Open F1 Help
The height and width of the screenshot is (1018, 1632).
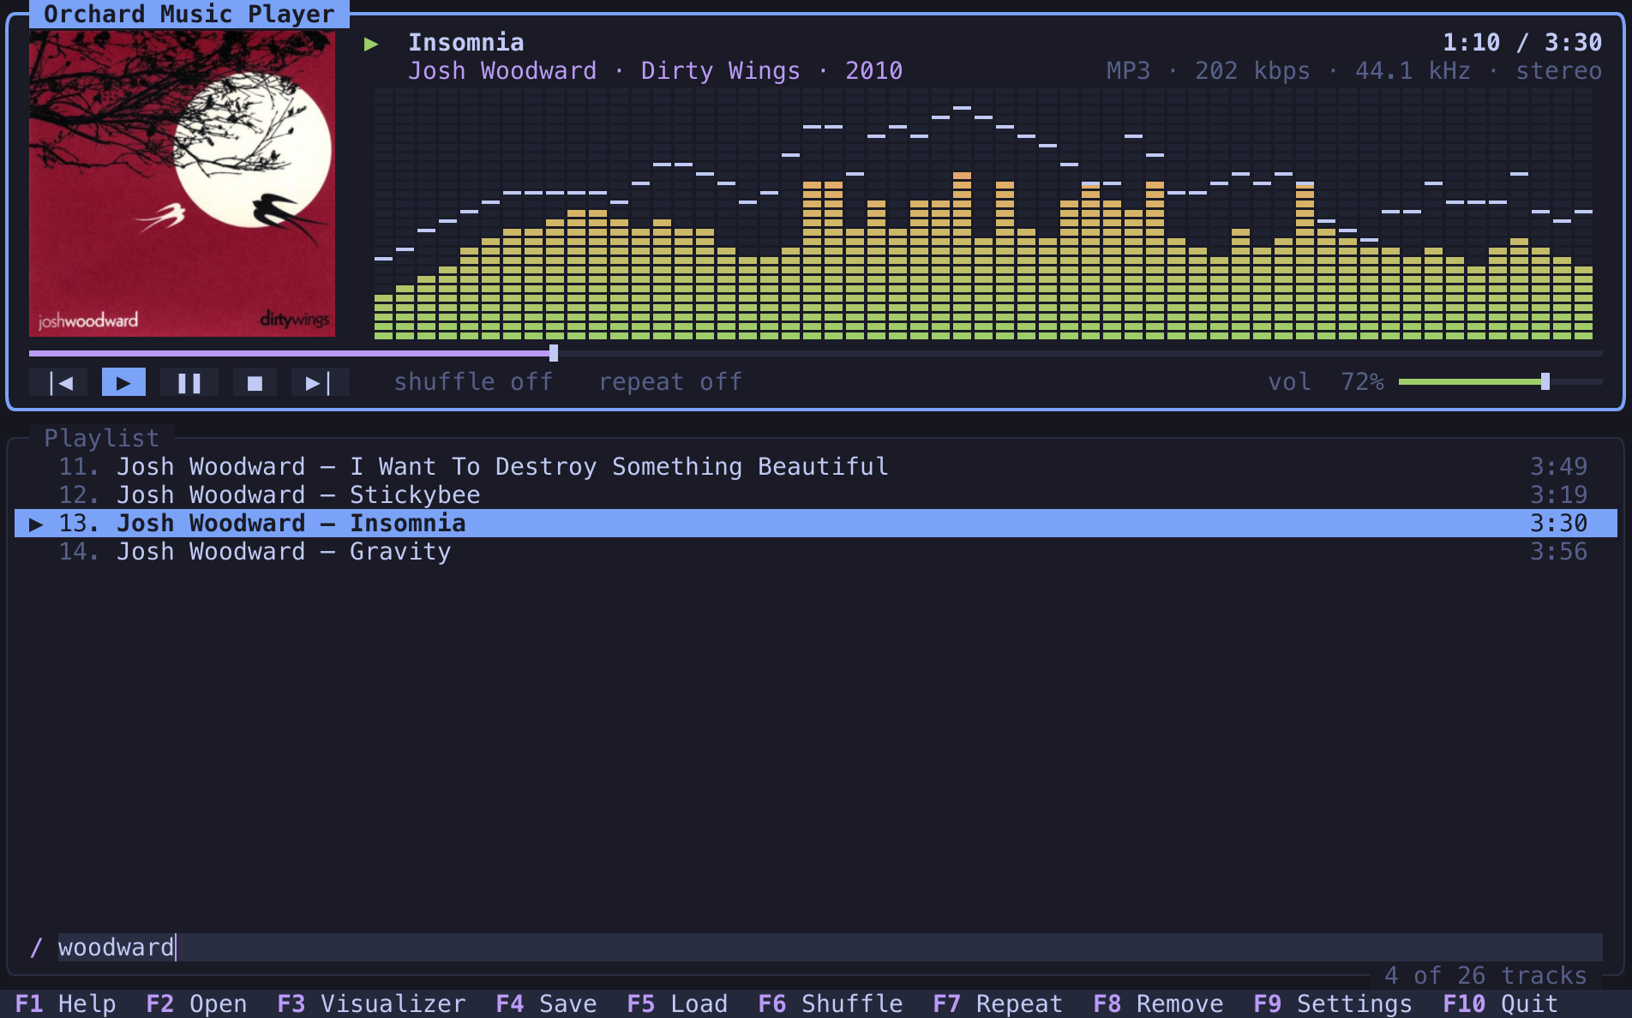[x=66, y=1003]
